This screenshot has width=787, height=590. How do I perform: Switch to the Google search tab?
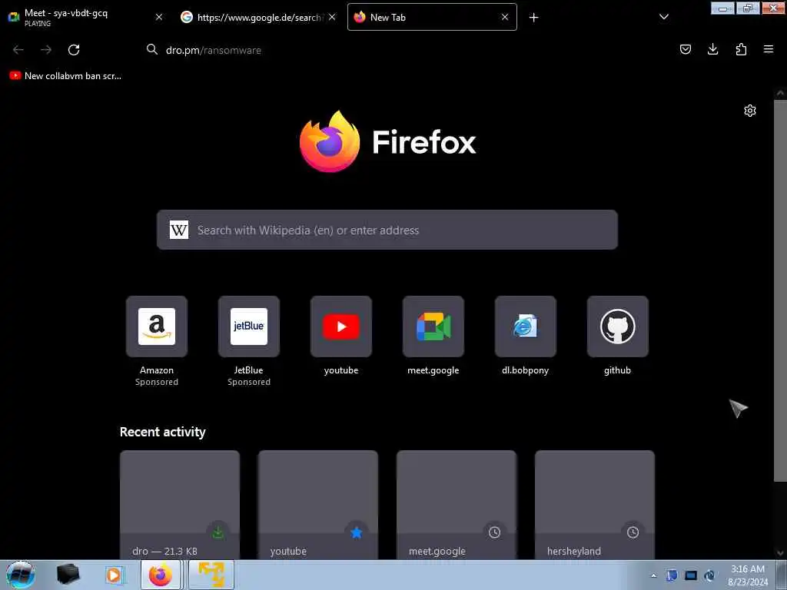click(258, 17)
